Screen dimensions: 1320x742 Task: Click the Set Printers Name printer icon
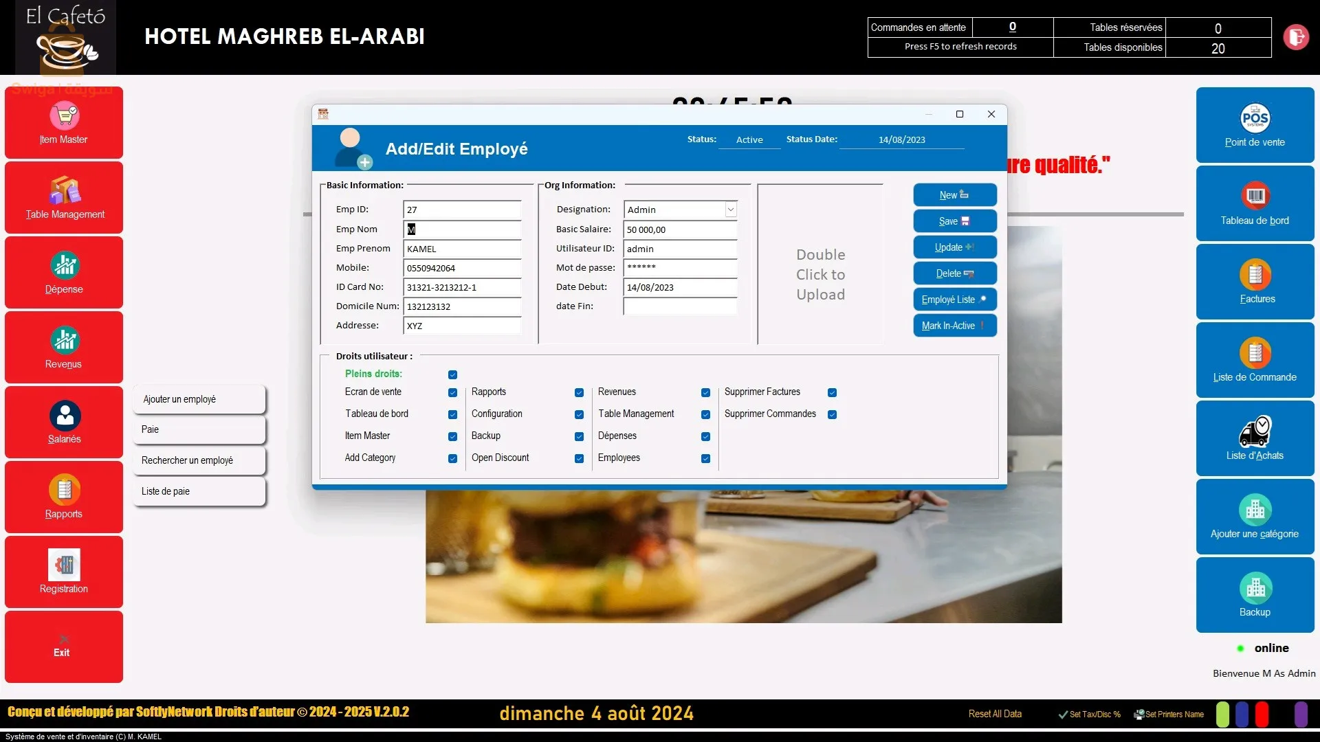pyautogui.click(x=1139, y=715)
